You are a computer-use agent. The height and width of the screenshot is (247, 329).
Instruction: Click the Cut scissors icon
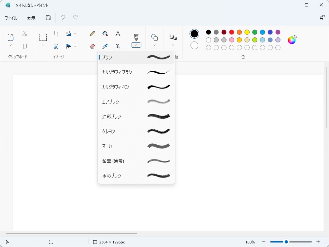(x=25, y=33)
